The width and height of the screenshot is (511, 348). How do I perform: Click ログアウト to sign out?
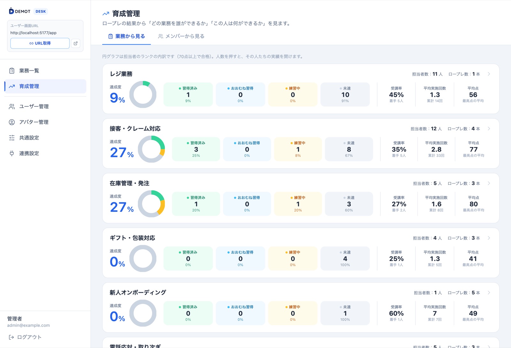(x=25, y=337)
